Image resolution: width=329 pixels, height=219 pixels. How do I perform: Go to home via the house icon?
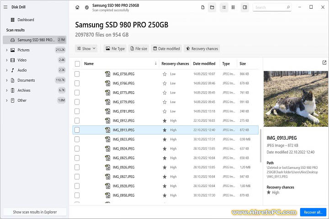point(77,7)
